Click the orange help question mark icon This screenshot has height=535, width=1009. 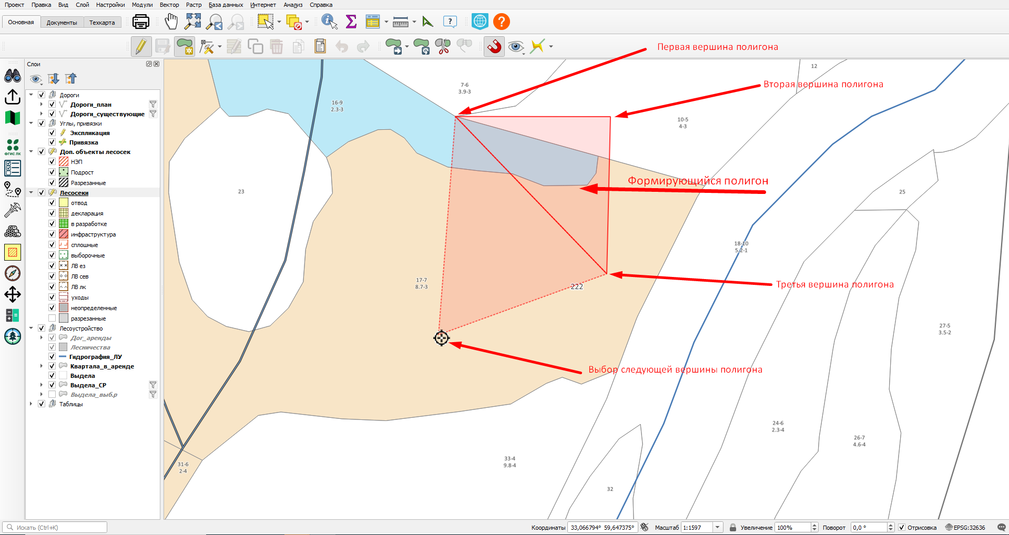502,22
